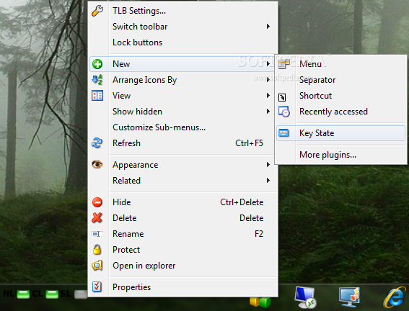Image resolution: width=409 pixels, height=311 pixels.
Task: Open Properties from the context menu
Action: coord(182,287)
